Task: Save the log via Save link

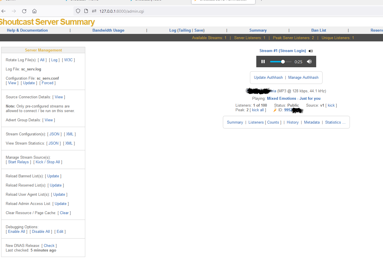Action: tap(199, 30)
